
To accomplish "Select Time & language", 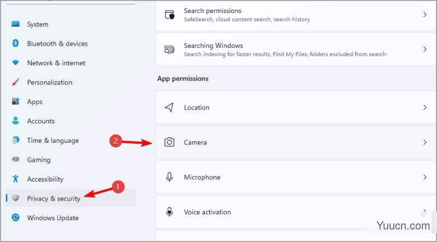I will coord(71,140).
